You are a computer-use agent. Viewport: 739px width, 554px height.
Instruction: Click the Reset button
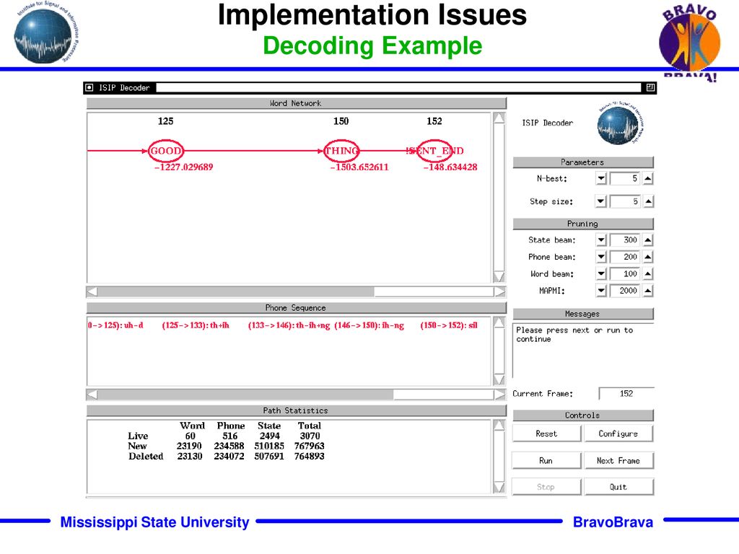(x=547, y=434)
